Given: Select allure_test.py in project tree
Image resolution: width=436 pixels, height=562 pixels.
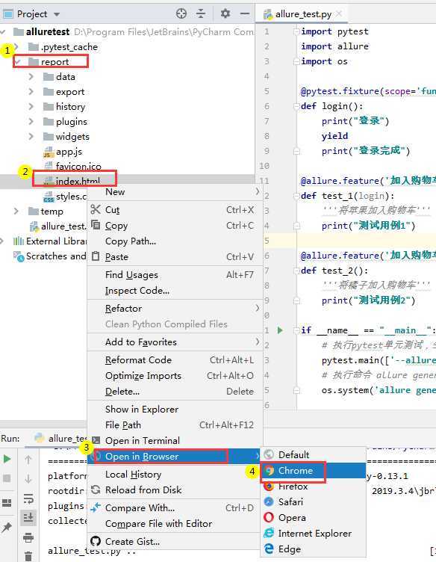Looking at the screenshot, I should point(58,226).
